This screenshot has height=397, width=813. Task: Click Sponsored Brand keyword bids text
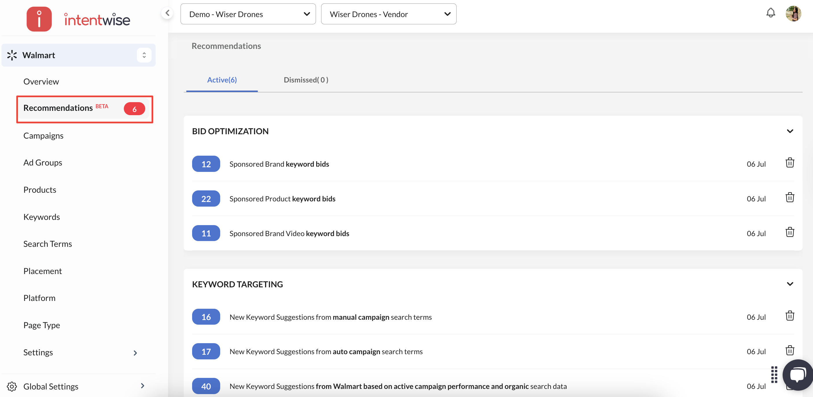click(x=279, y=164)
